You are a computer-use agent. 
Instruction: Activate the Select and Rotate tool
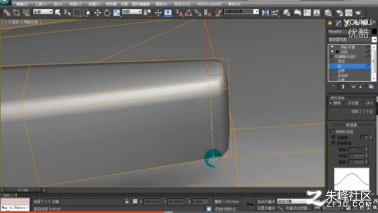pyautogui.click(x=107, y=12)
